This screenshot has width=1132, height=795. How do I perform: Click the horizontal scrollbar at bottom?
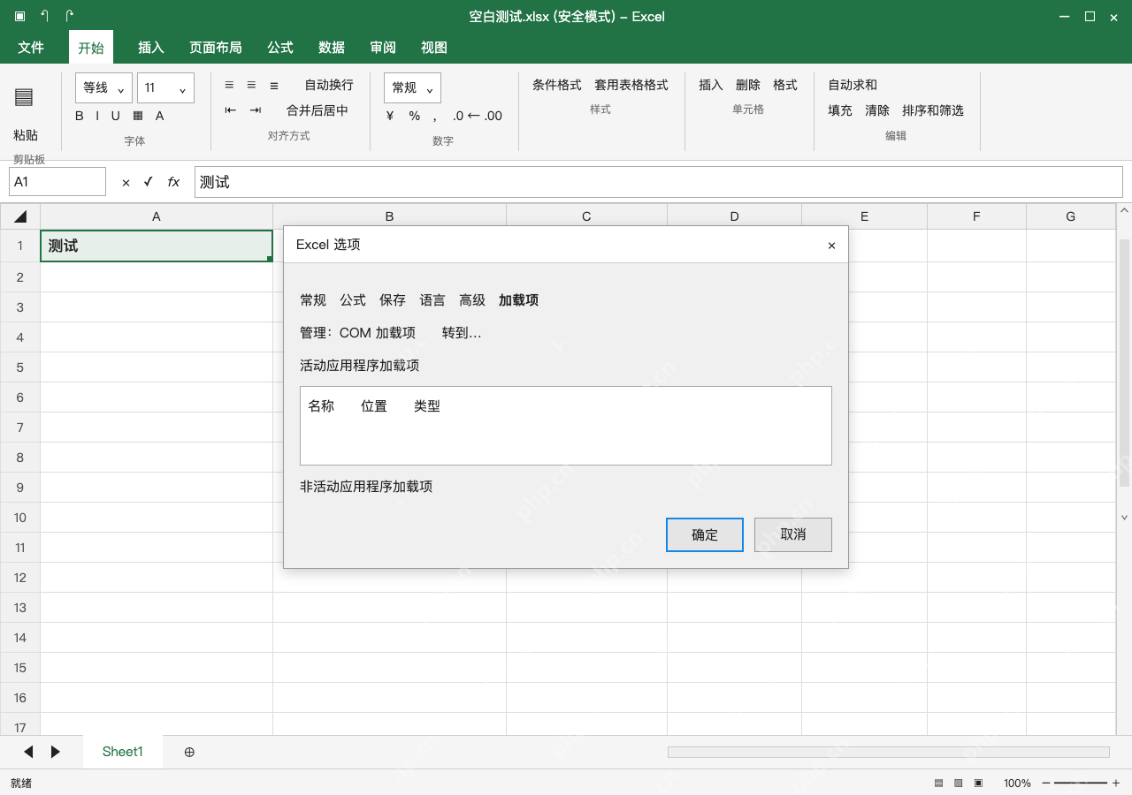click(888, 752)
